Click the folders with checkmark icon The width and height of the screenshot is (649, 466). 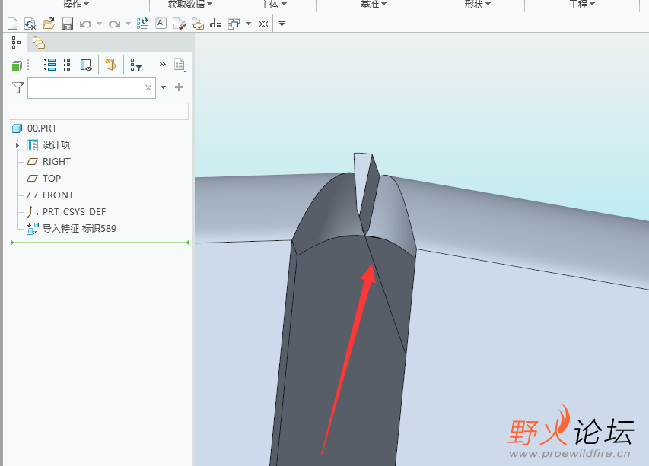(198, 24)
